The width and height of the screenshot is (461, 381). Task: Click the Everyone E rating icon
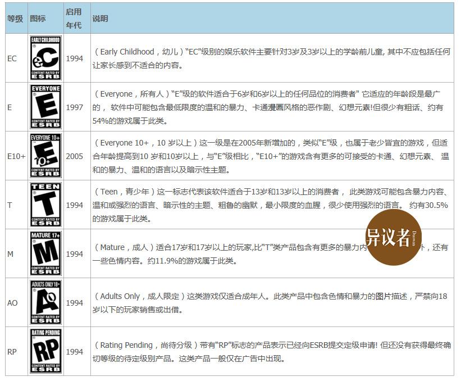tap(45, 107)
